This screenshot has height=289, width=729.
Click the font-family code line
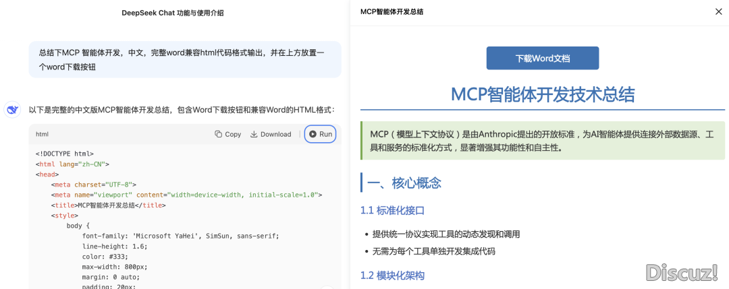(x=180, y=236)
